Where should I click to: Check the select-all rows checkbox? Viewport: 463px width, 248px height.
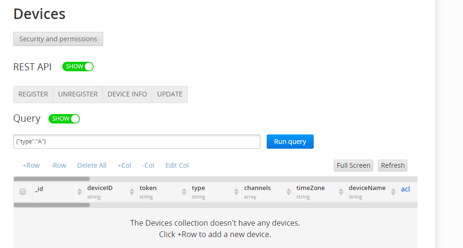click(x=23, y=191)
